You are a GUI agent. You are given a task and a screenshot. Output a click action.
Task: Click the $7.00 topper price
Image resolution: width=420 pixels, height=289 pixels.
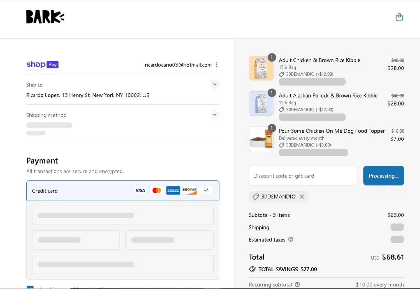click(x=397, y=139)
